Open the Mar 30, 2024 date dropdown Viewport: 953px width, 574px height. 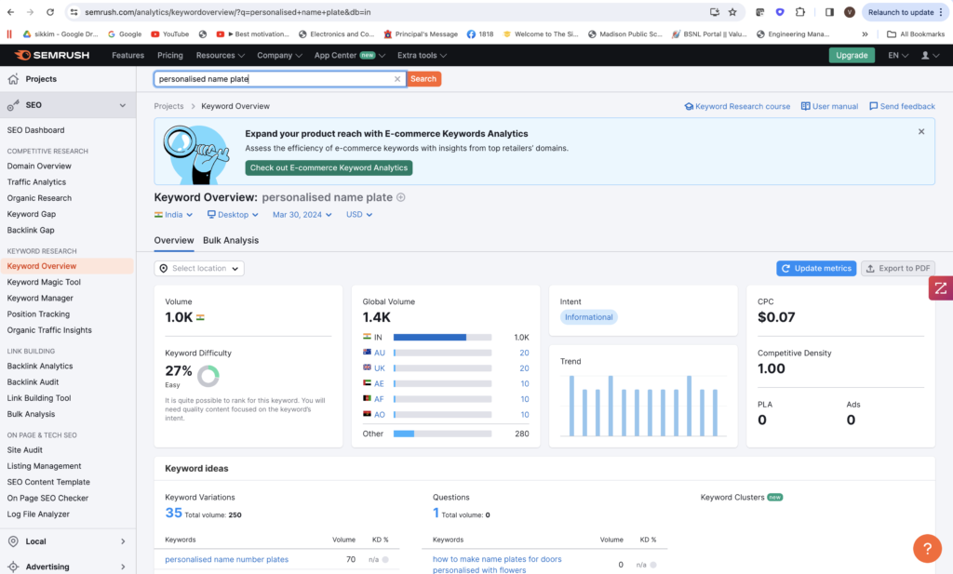tap(302, 214)
